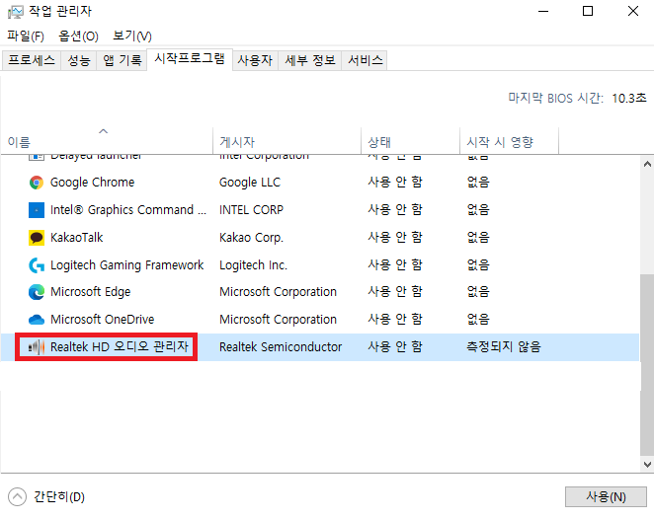This screenshot has width=654, height=520.
Task: Click the Realtek Semiconductor publisher cell
Action: point(281,346)
